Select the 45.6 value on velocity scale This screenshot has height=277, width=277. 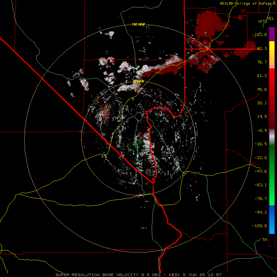(x=262, y=89)
